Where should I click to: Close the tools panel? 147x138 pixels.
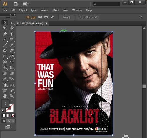coord(14,15)
